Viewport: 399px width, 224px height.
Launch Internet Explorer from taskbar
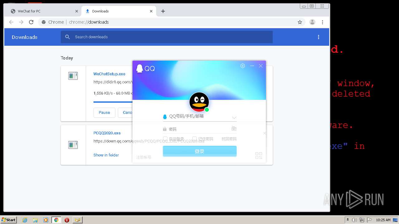pyautogui.click(x=25, y=220)
